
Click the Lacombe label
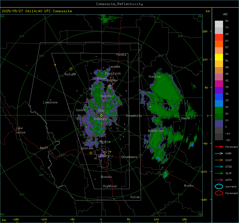[x=114, y=67]
